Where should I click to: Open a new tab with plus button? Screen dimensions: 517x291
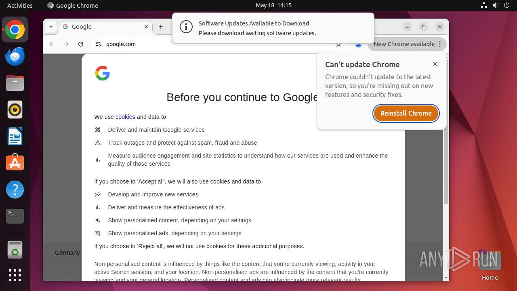coord(161,27)
